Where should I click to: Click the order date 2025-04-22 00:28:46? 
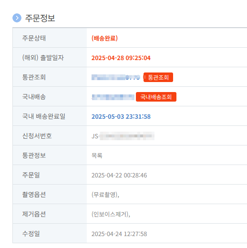(x=119, y=175)
